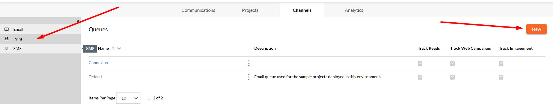Click the Track Engagement column header

point(516,48)
